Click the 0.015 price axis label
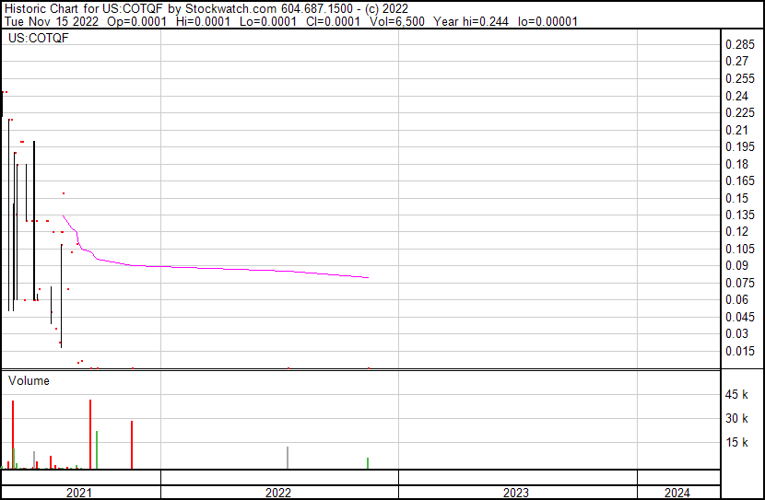 click(x=740, y=351)
